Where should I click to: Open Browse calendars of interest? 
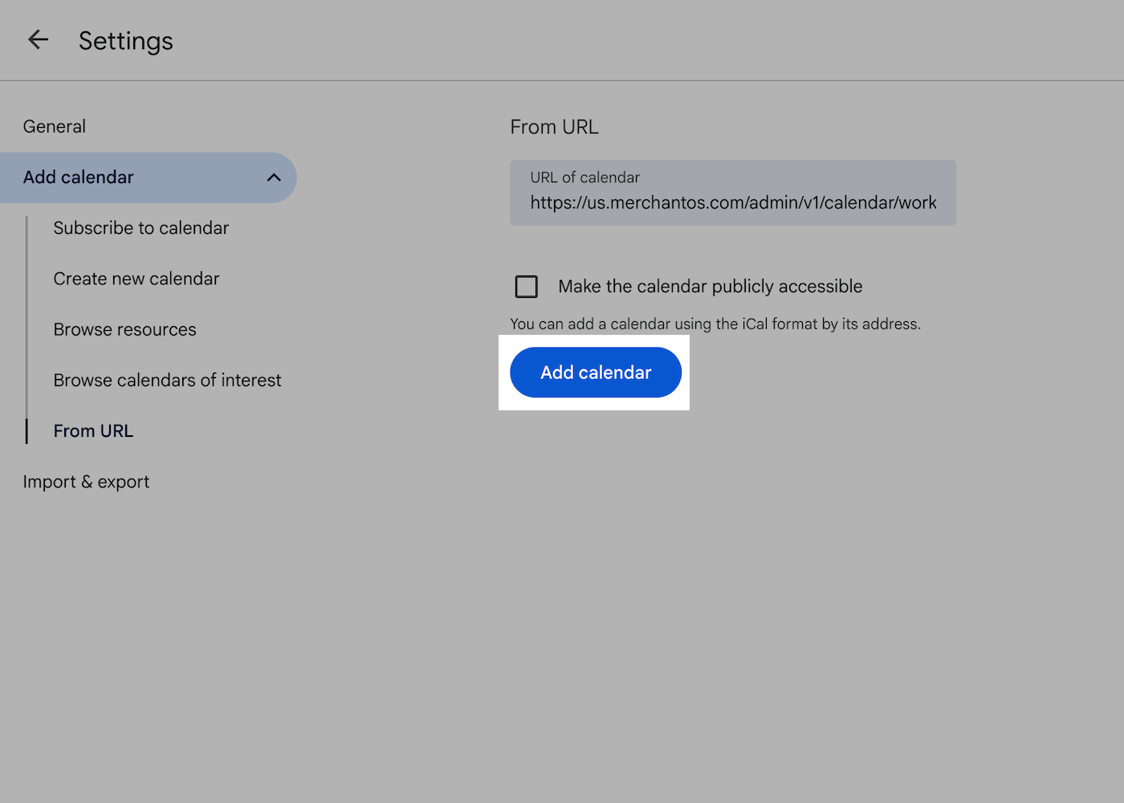[167, 380]
